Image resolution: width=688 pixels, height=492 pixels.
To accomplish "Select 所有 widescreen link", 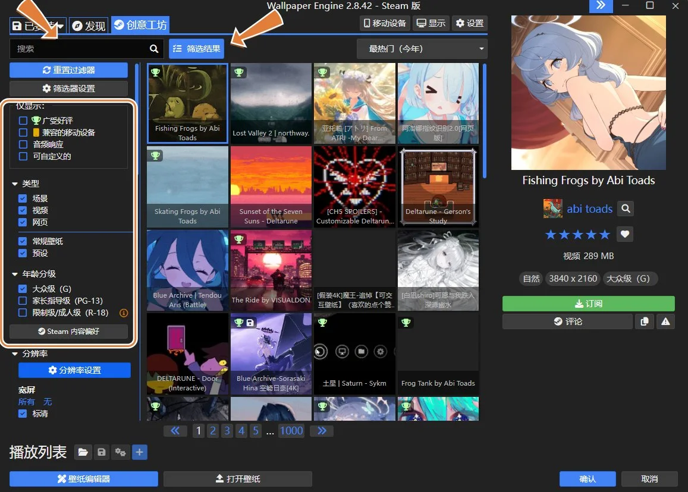I will pos(26,402).
